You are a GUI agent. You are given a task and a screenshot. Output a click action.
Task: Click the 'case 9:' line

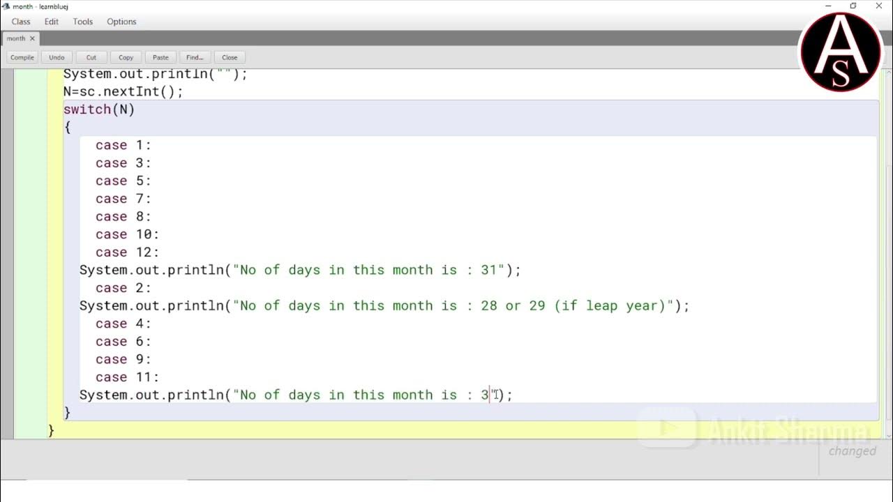point(123,359)
